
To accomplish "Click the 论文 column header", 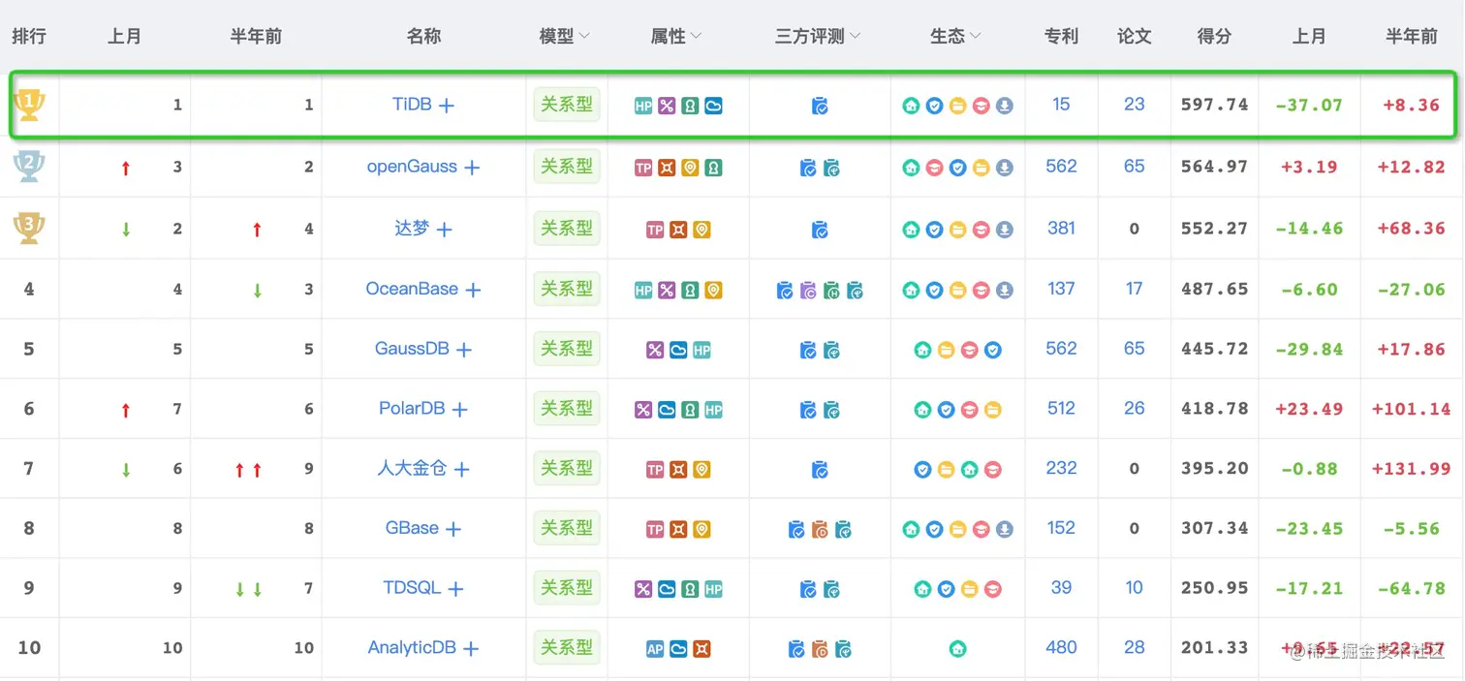I will click(1134, 36).
